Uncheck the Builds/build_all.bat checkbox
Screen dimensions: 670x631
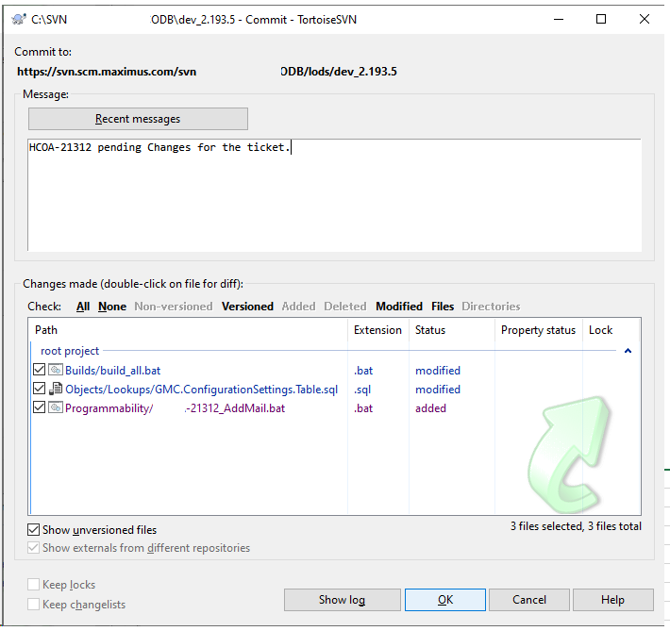(x=40, y=371)
